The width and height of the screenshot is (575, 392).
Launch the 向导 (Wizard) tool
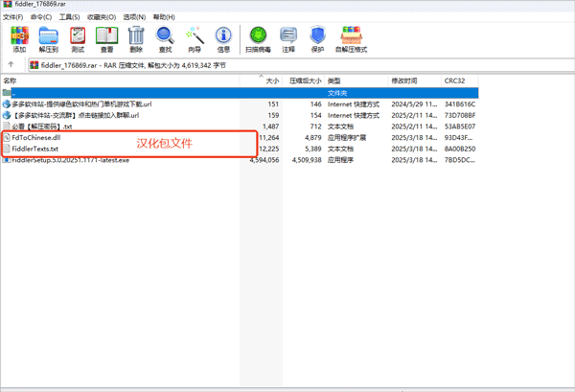(x=195, y=38)
